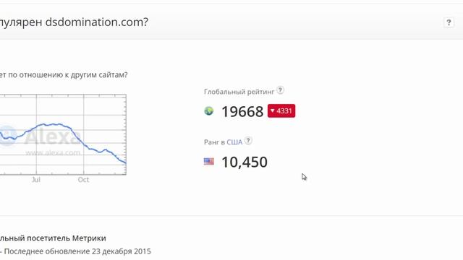Click the Alexa traffic rank chart

[x=63, y=135]
